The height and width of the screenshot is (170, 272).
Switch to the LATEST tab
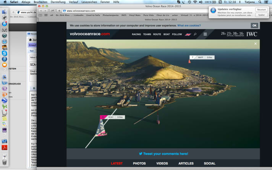[117, 164]
